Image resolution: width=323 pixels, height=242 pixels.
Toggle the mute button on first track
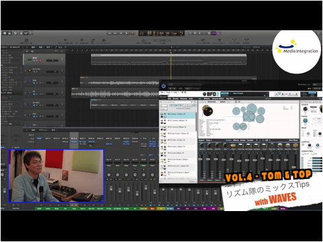point(34,61)
